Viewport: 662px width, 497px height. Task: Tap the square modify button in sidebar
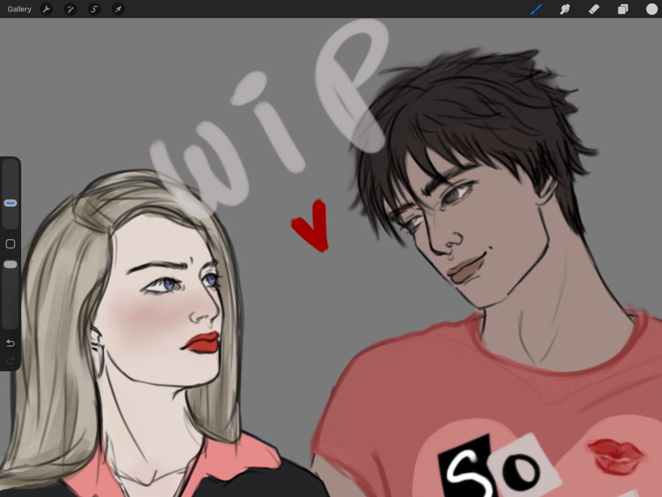click(11, 244)
